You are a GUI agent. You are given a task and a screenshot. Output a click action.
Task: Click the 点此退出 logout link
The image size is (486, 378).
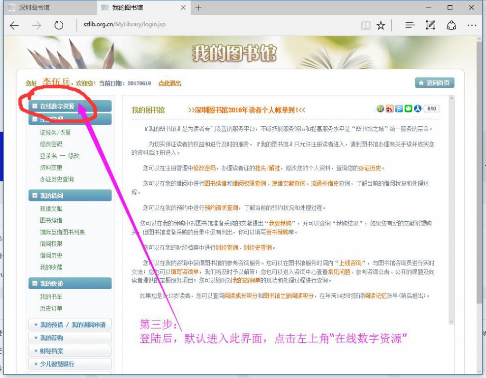click(x=169, y=84)
